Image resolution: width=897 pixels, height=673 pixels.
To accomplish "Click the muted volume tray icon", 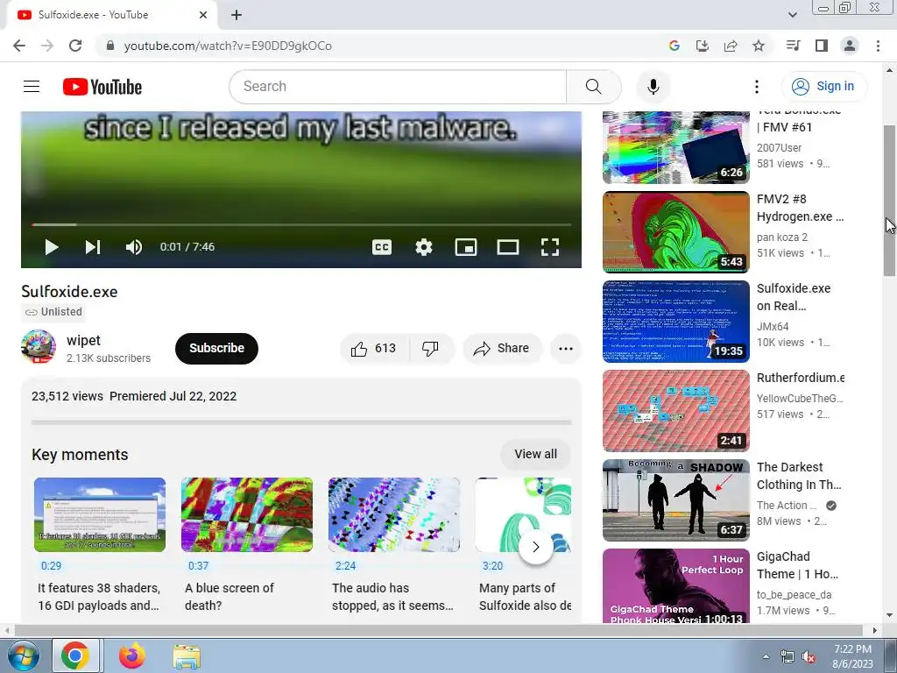I will [x=809, y=657].
